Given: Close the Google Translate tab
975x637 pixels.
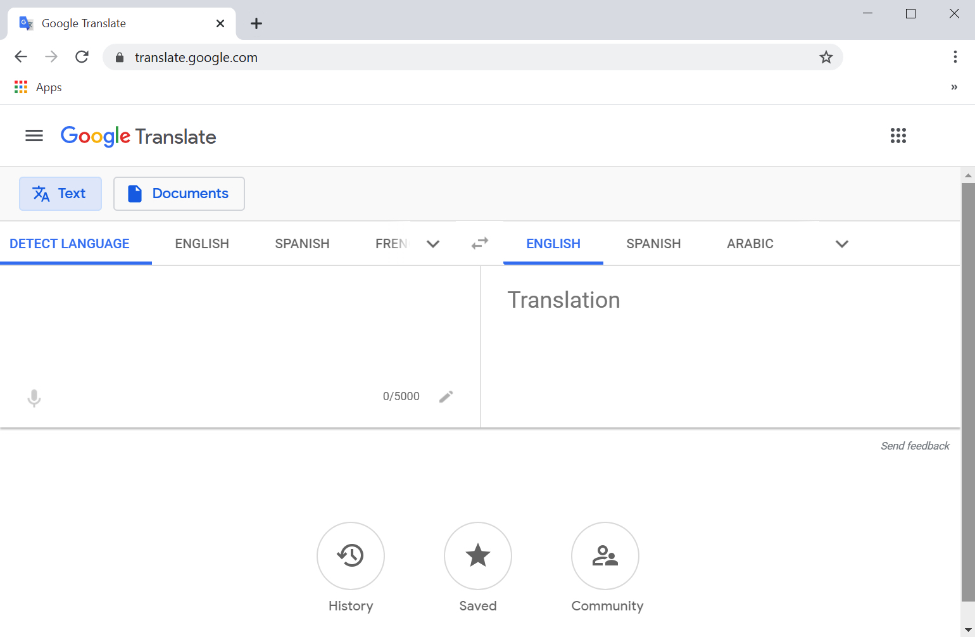Looking at the screenshot, I should (x=220, y=23).
